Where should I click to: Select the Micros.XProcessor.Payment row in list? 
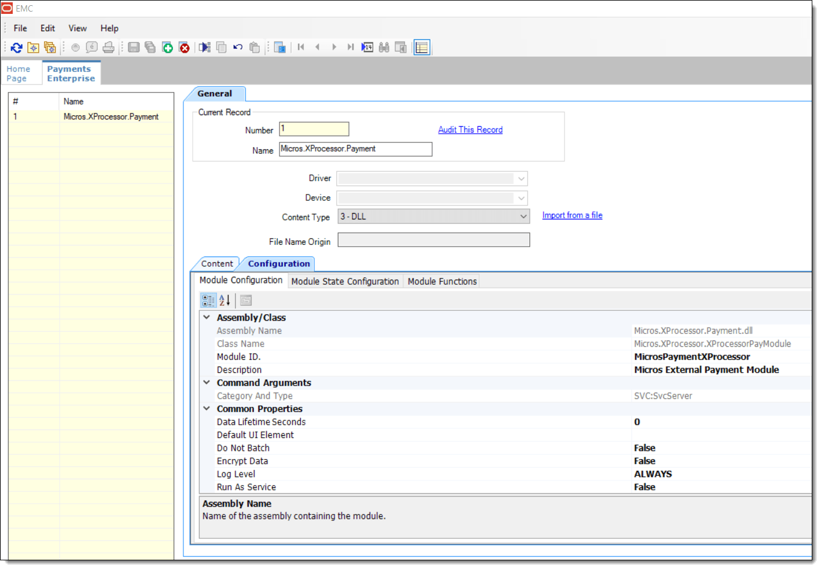(x=111, y=117)
